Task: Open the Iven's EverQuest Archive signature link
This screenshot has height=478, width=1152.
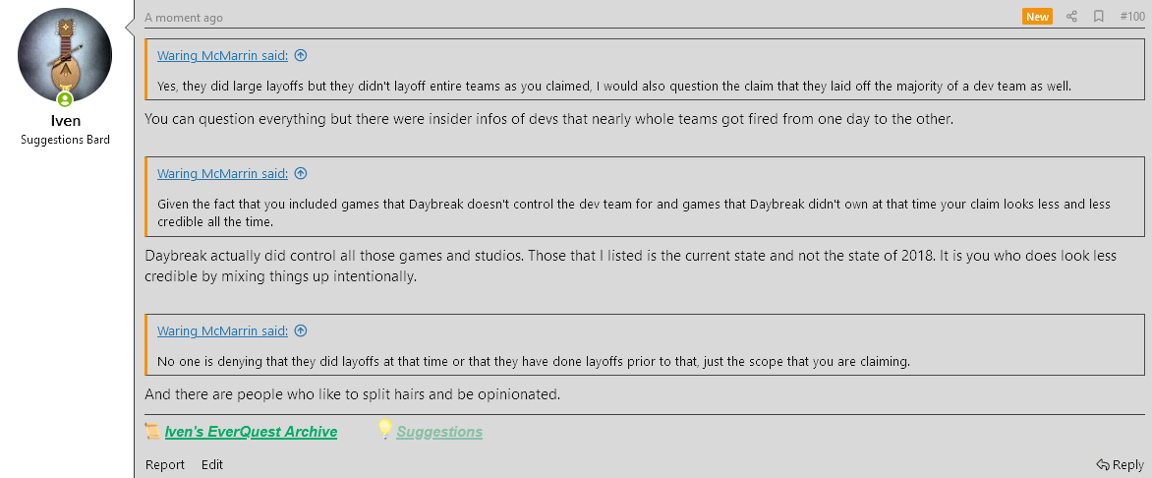Action: [x=251, y=432]
